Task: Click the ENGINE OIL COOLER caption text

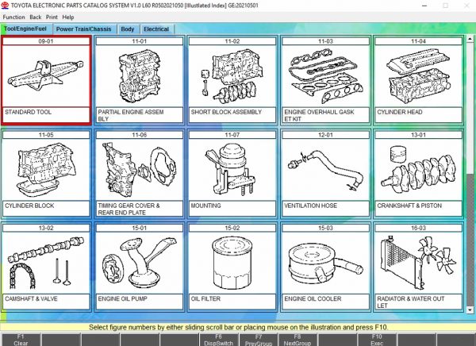Action: coord(313,299)
